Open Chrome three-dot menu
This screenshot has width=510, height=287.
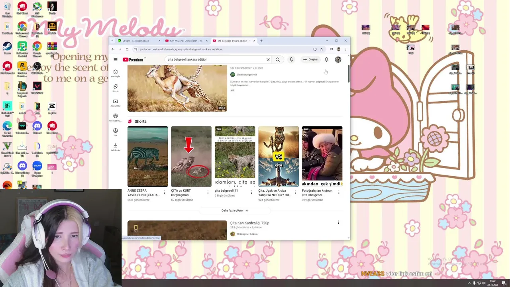click(x=345, y=49)
